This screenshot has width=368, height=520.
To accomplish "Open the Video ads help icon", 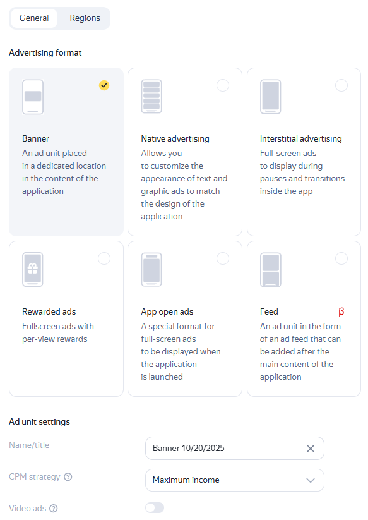I will pos(53,509).
